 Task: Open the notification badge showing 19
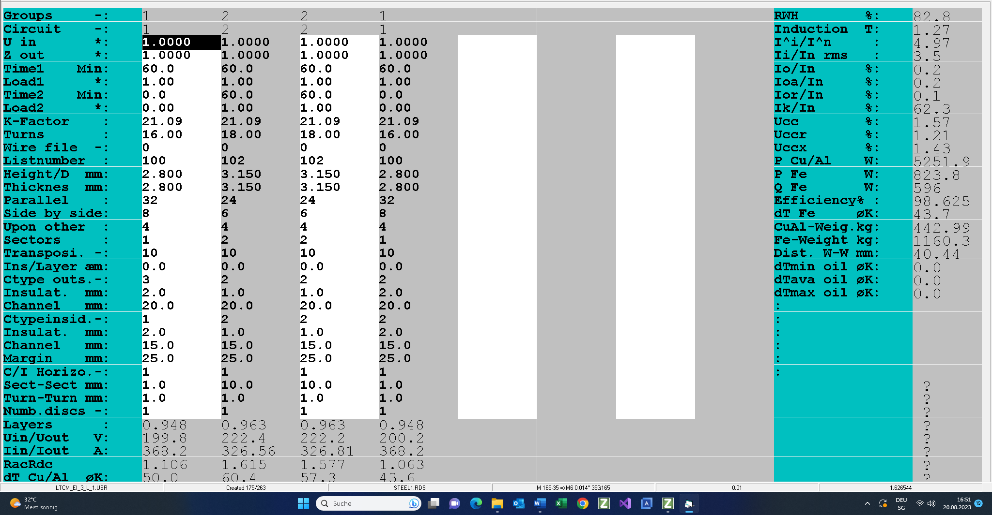(978, 503)
